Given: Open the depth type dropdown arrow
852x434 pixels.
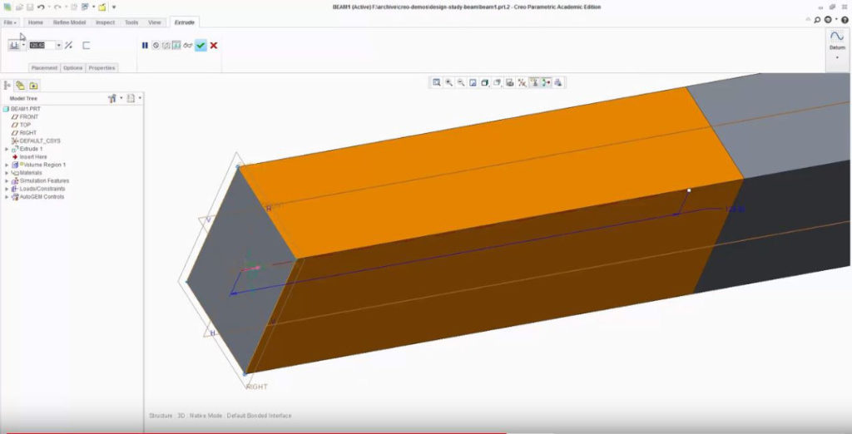Looking at the screenshot, I should [x=23, y=45].
